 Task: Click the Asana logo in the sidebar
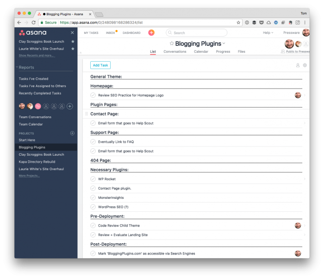tap(33, 33)
